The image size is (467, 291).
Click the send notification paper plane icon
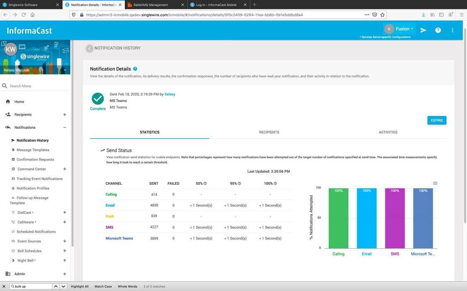click(x=423, y=30)
